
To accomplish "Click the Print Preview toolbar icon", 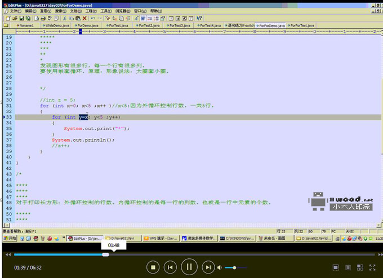I will pos(37,19).
